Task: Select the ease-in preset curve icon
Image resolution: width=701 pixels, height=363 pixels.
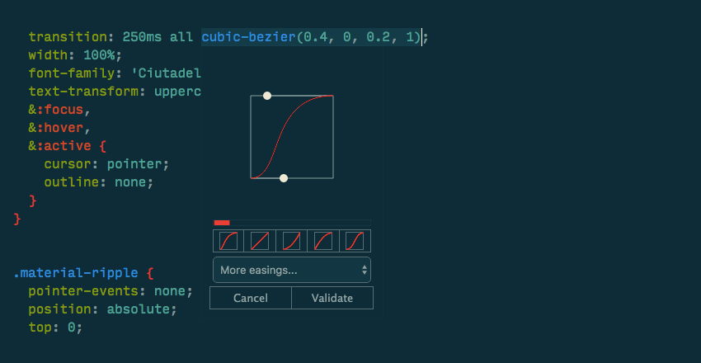Action: coord(291,241)
